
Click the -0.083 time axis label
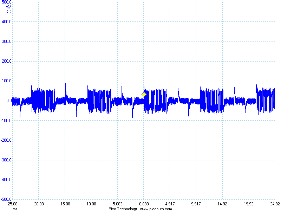click(x=143, y=204)
